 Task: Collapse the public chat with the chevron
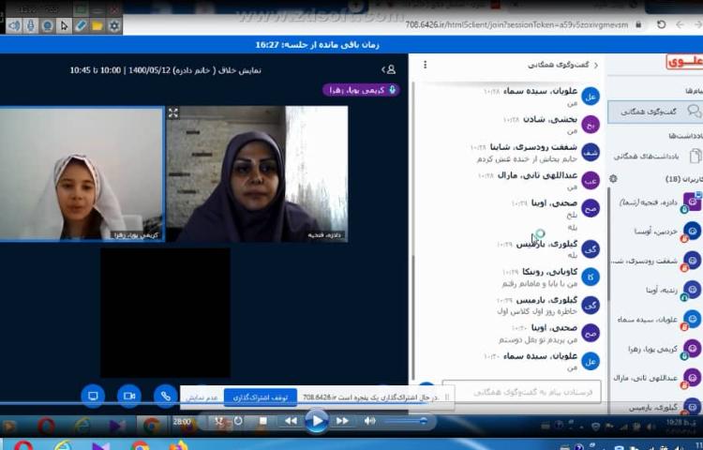596,66
